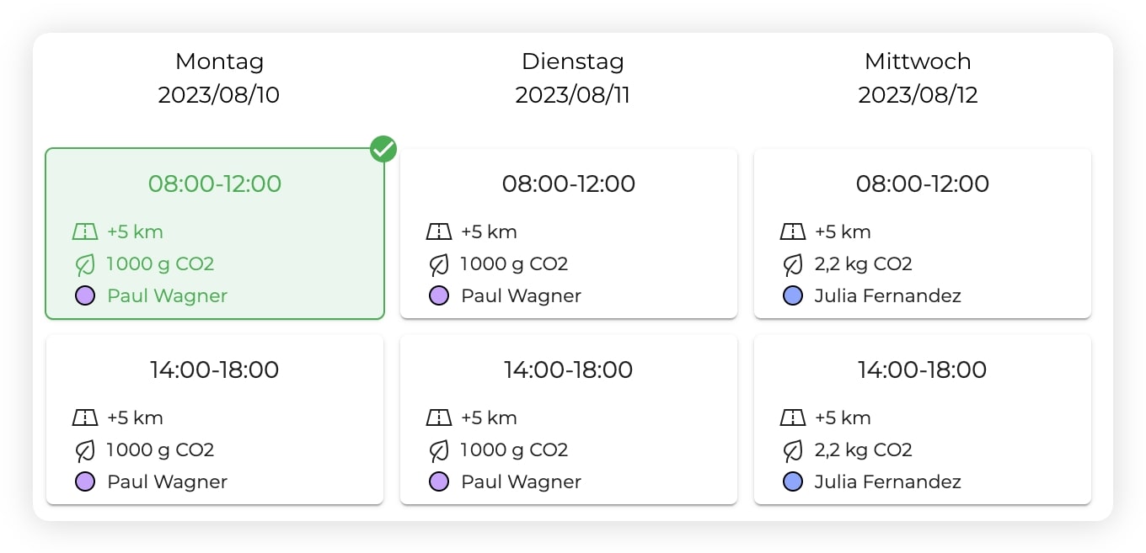Image resolution: width=1146 pixels, height=553 pixels.
Task: Click Paul Wagner's purple avatar on Tuesday afternoon
Action: [439, 481]
